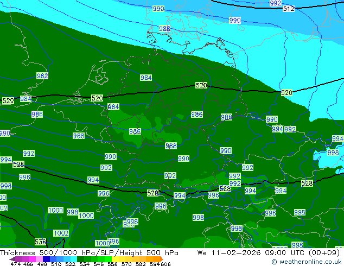344x266 pixels.
Task: Click the forecast time 'We 11-02-2026 09:00 UTC (00+09)'
Action: coord(269,253)
